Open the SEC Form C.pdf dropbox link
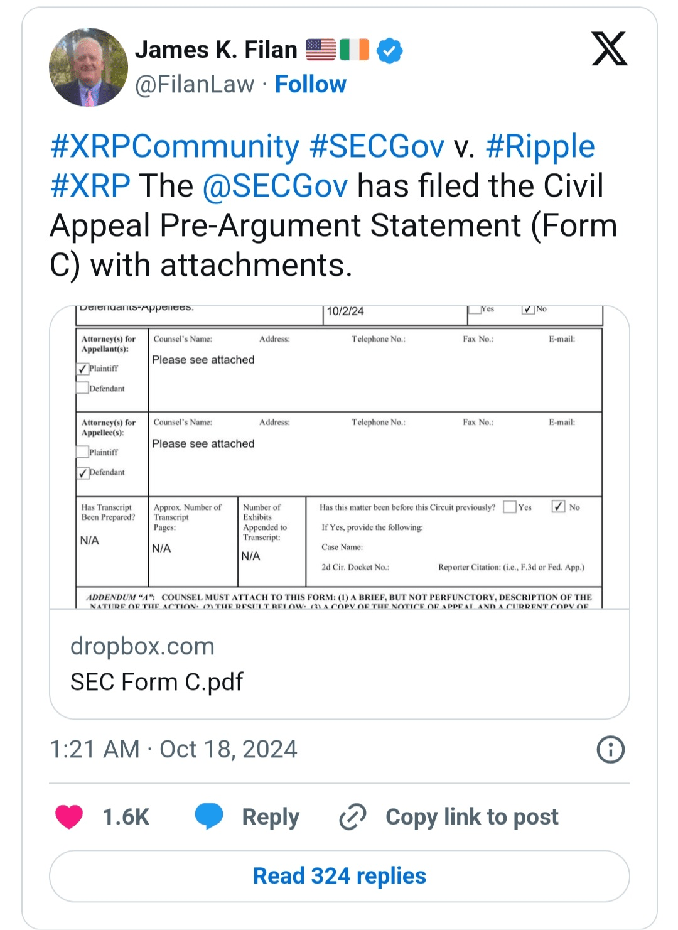Viewport: 678px width, 930px height. tap(157, 681)
